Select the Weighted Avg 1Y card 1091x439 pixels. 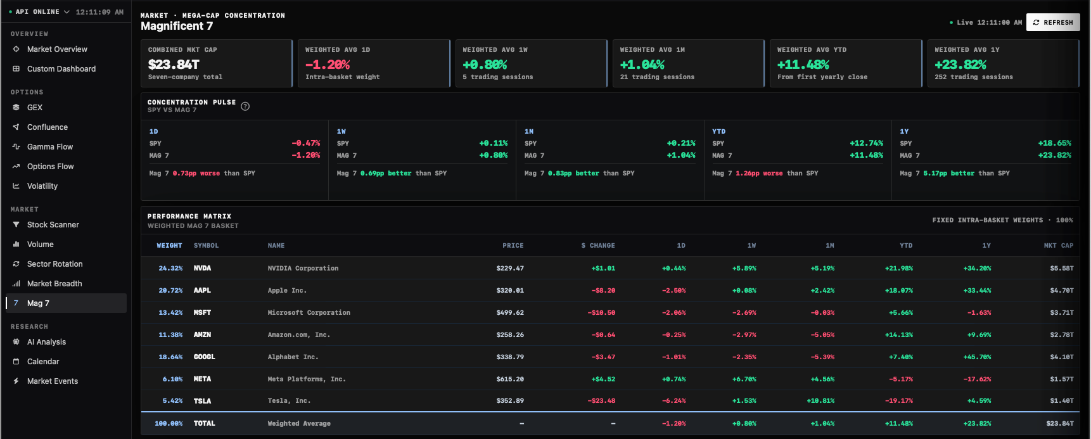1004,63
